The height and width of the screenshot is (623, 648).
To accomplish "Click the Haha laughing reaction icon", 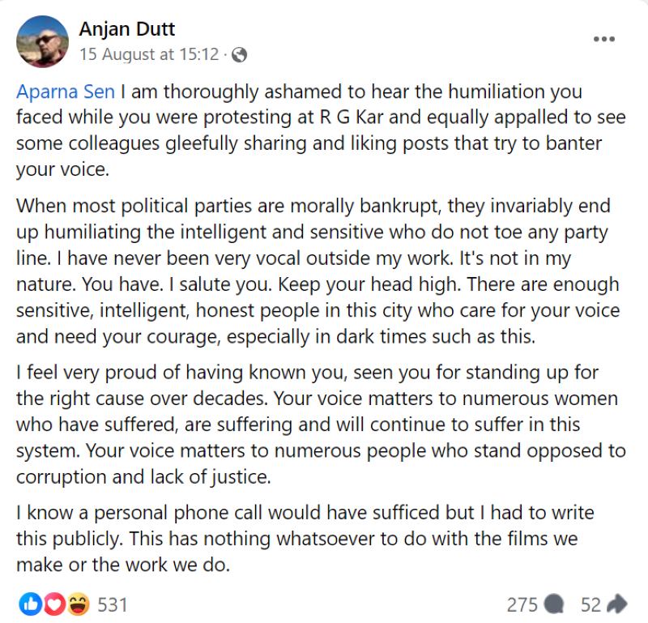I will click(79, 604).
